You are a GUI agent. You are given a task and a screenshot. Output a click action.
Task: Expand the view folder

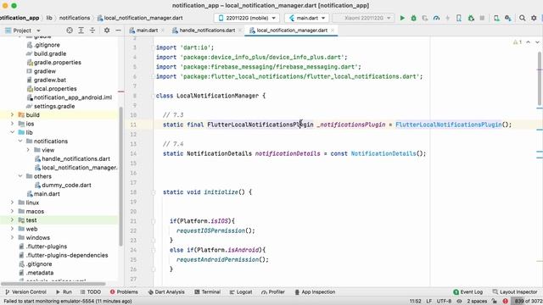pos(28,150)
